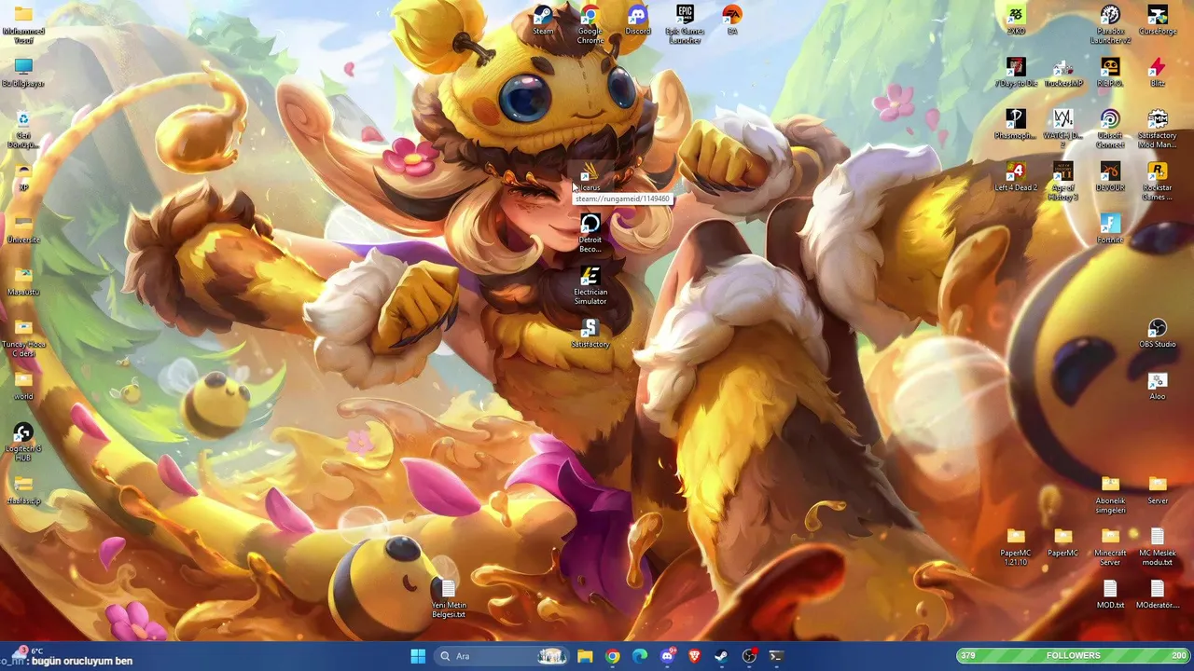Select the Discord desktop shortcut
Image resolution: width=1194 pixels, height=671 pixels.
[x=638, y=21]
